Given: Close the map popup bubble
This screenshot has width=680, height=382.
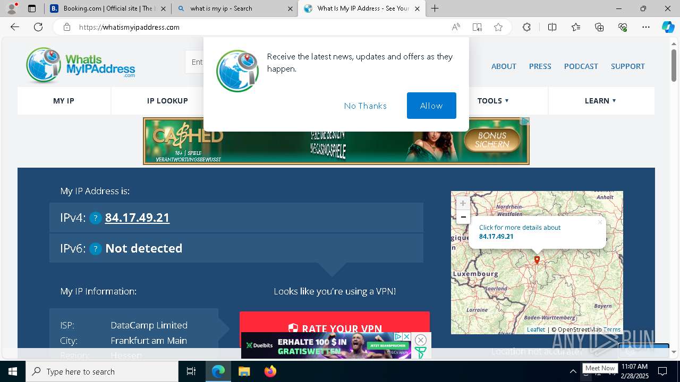Looking at the screenshot, I should coord(600,222).
